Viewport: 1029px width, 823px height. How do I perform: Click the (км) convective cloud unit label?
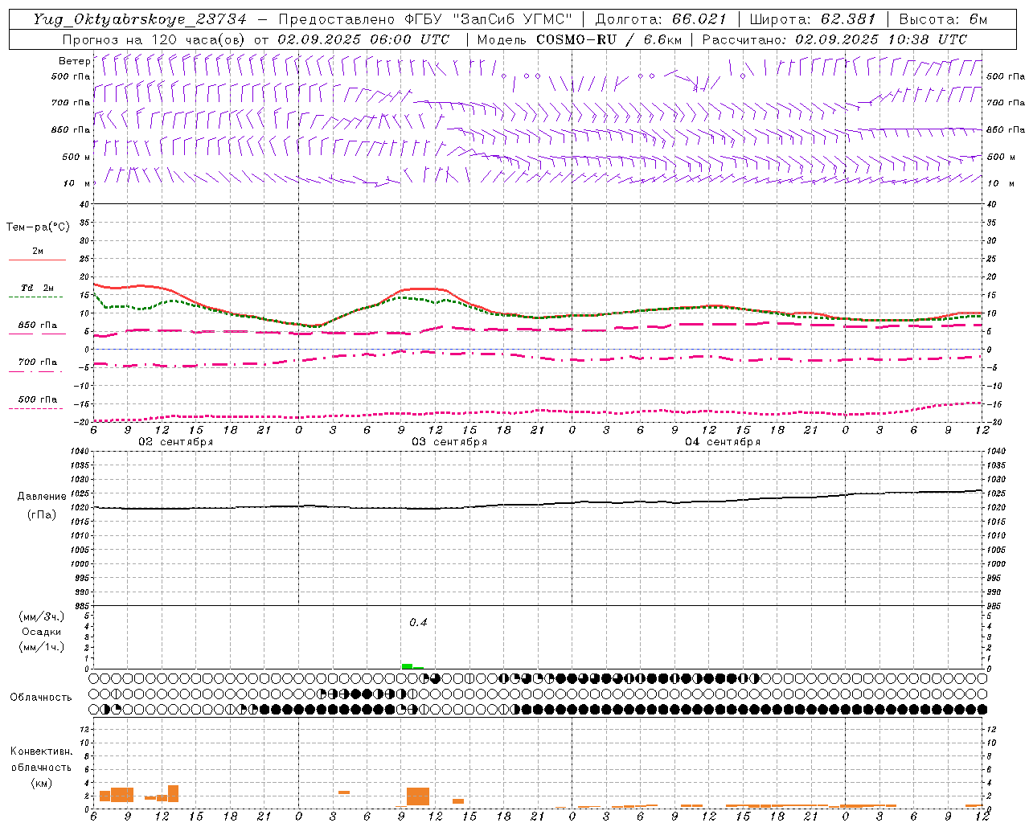pos(42,783)
